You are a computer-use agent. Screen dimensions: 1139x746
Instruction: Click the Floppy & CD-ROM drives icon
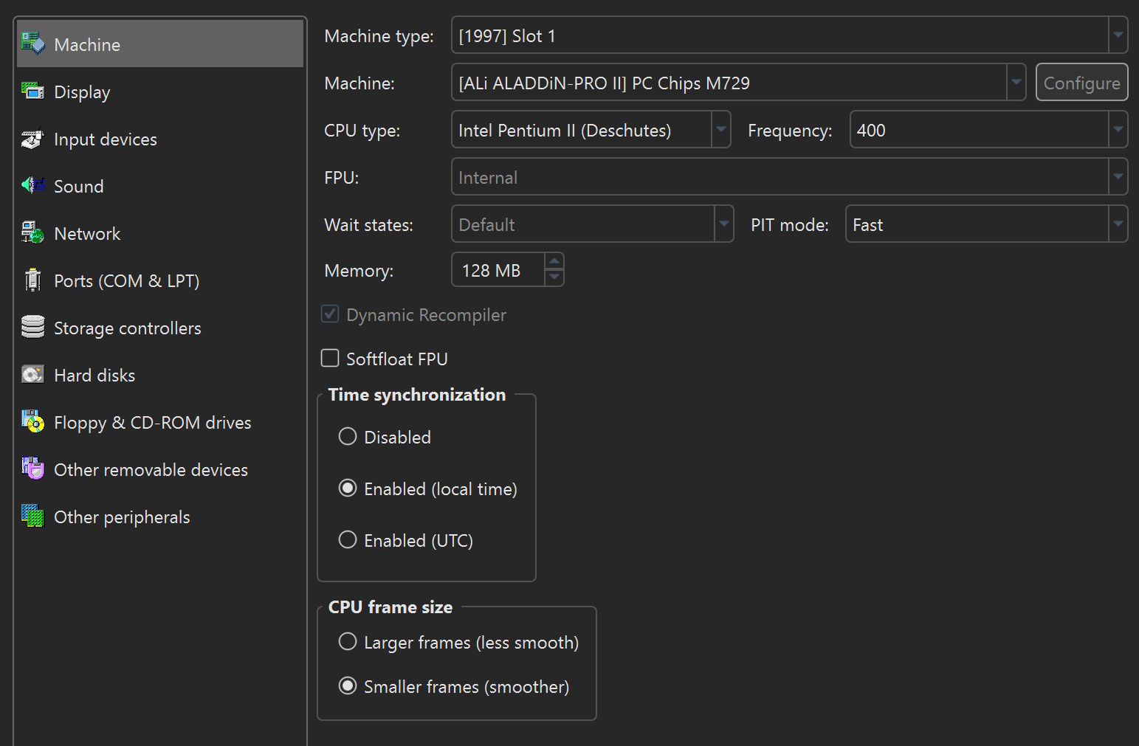coord(33,422)
